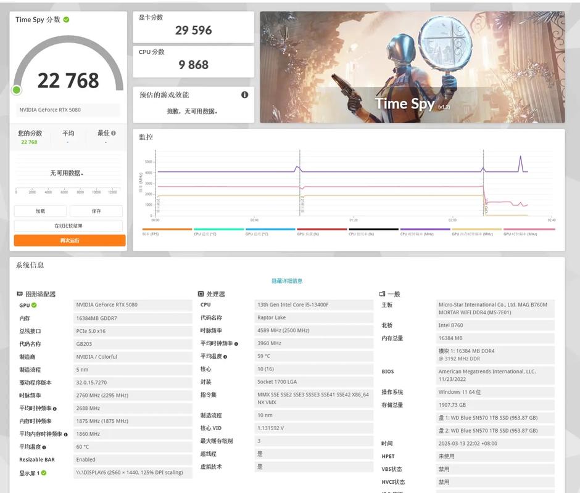Click PCIe 5.0 x16 value

coord(133,331)
